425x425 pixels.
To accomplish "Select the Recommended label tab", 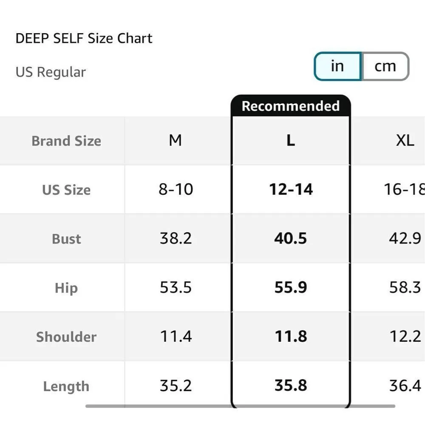I will click(x=291, y=106).
